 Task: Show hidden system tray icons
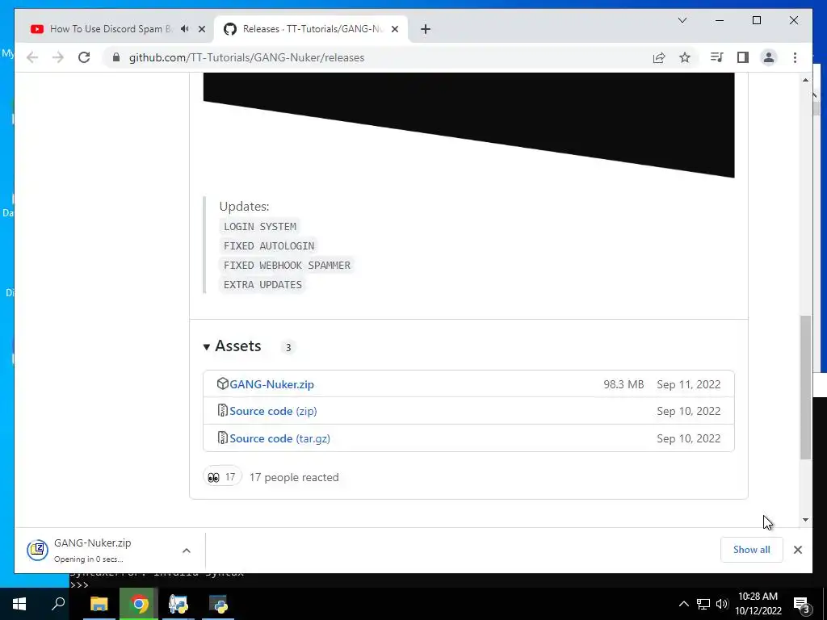683,604
